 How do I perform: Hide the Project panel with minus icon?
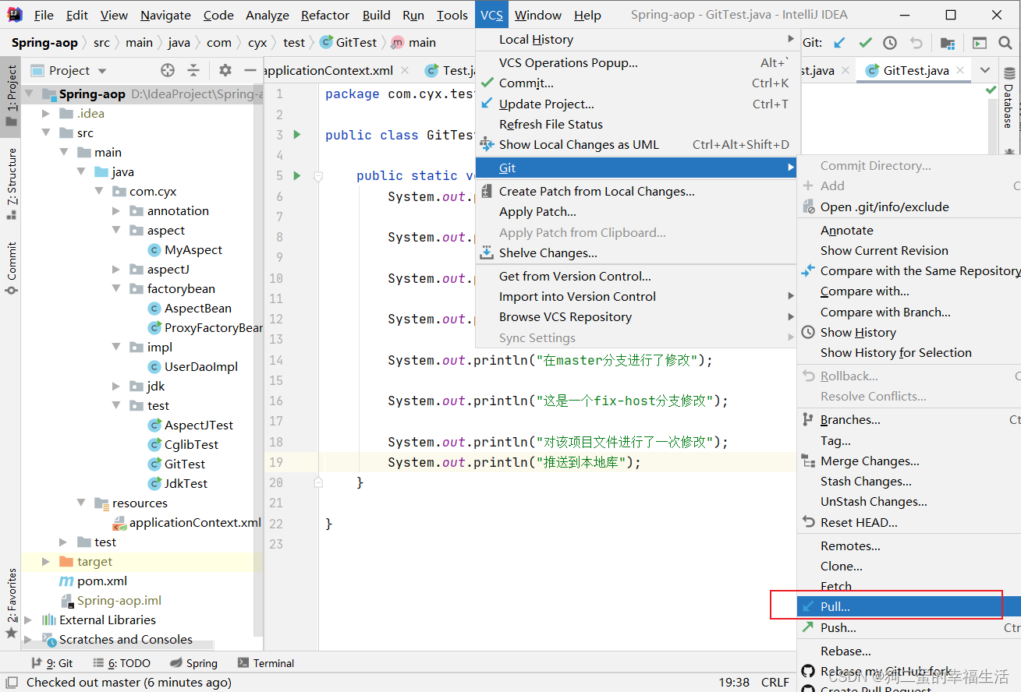coord(250,70)
